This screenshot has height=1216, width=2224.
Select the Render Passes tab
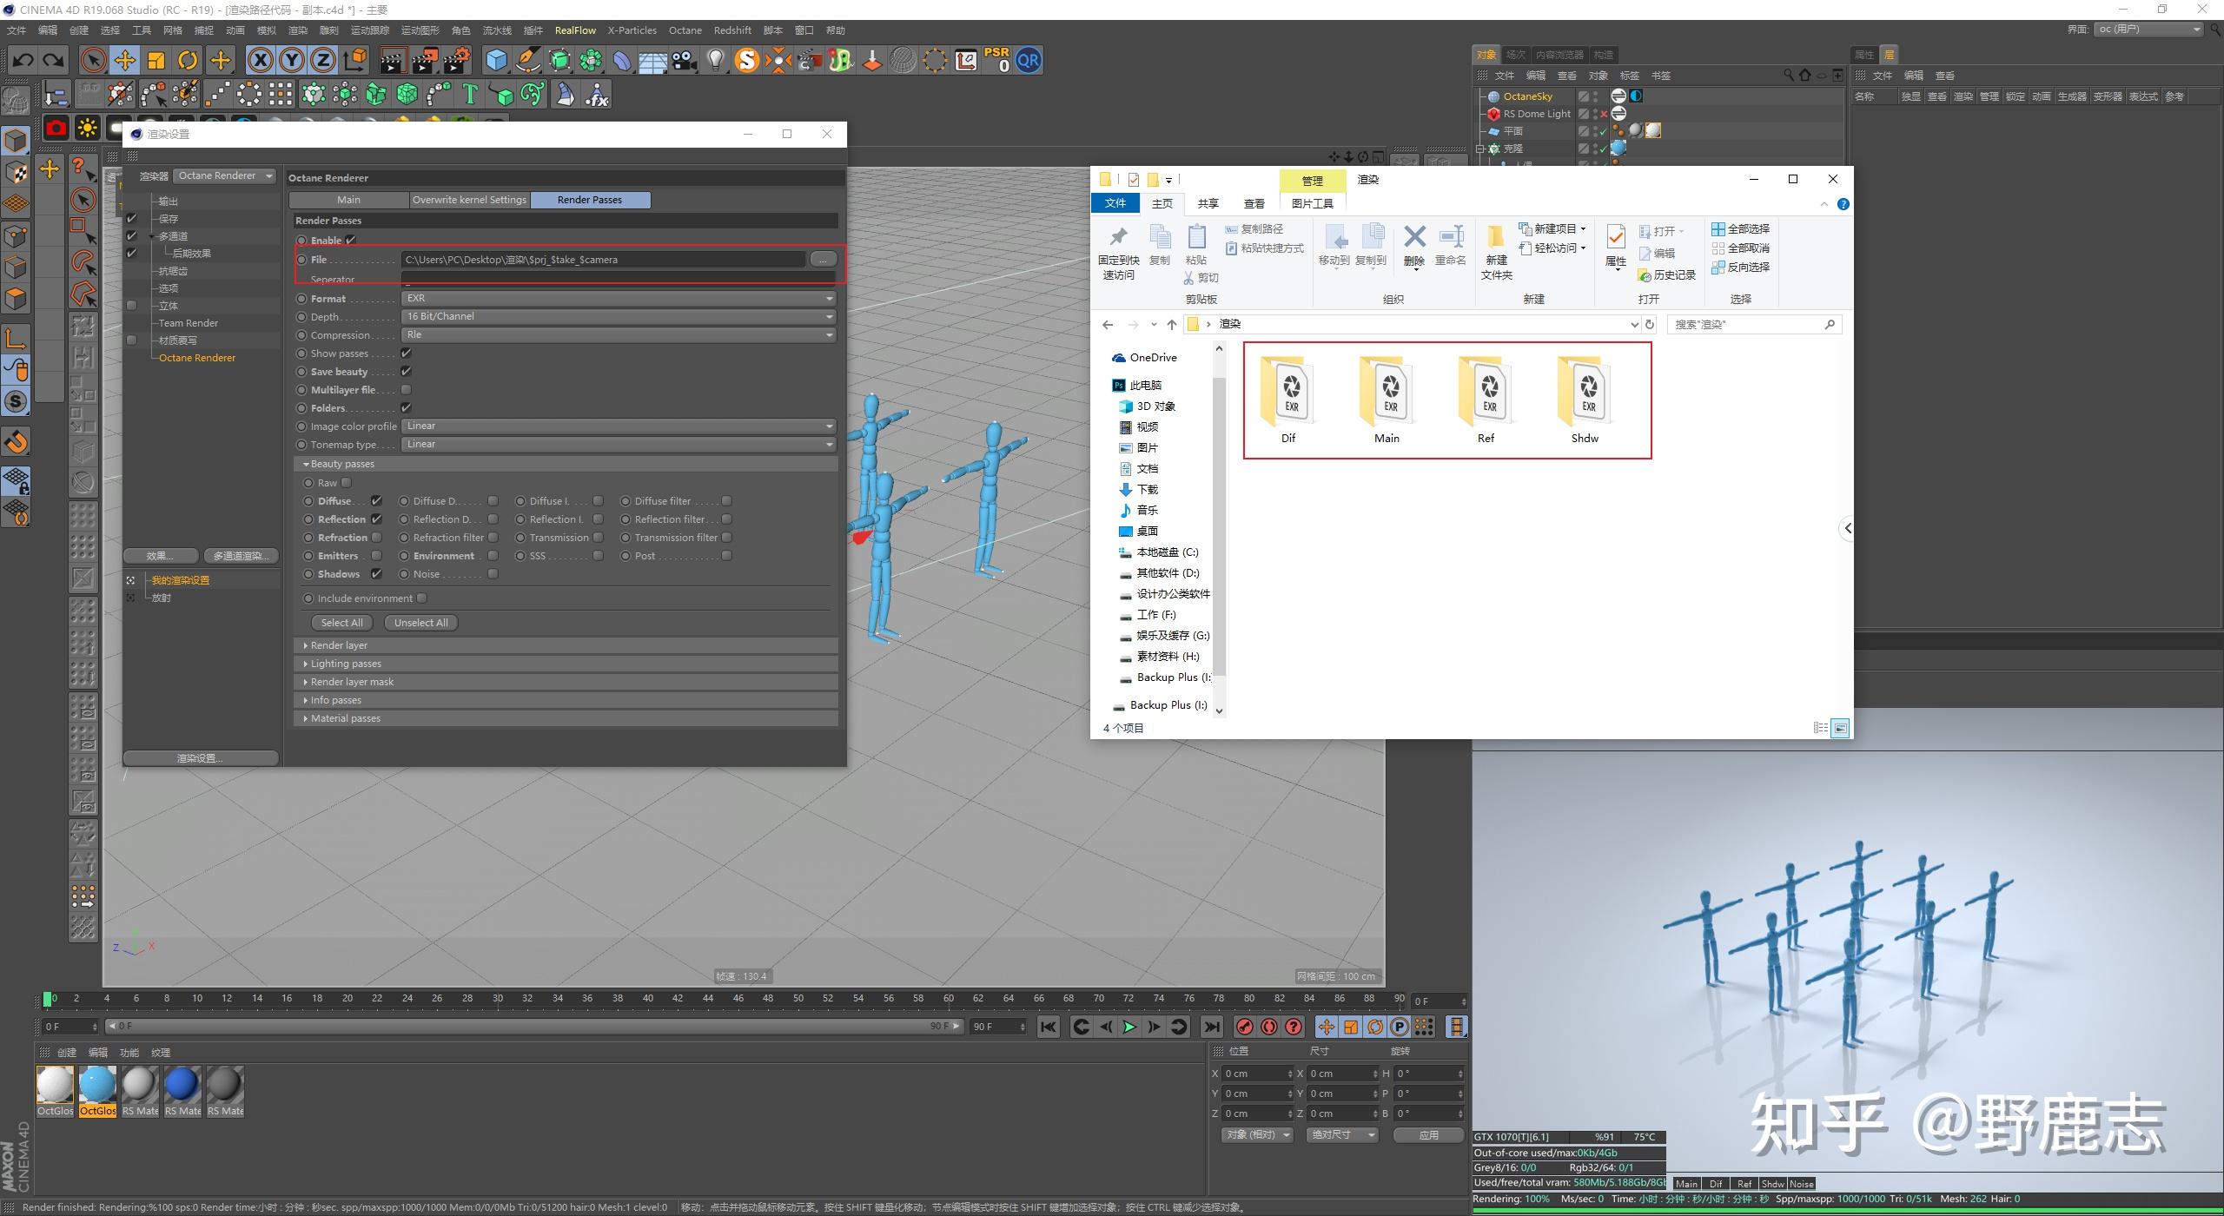click(x=590, y=199)
